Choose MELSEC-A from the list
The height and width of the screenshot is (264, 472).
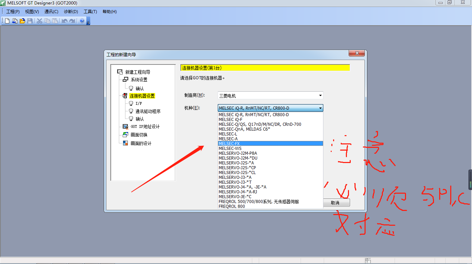pyautogui.click(x=271, y=139)
